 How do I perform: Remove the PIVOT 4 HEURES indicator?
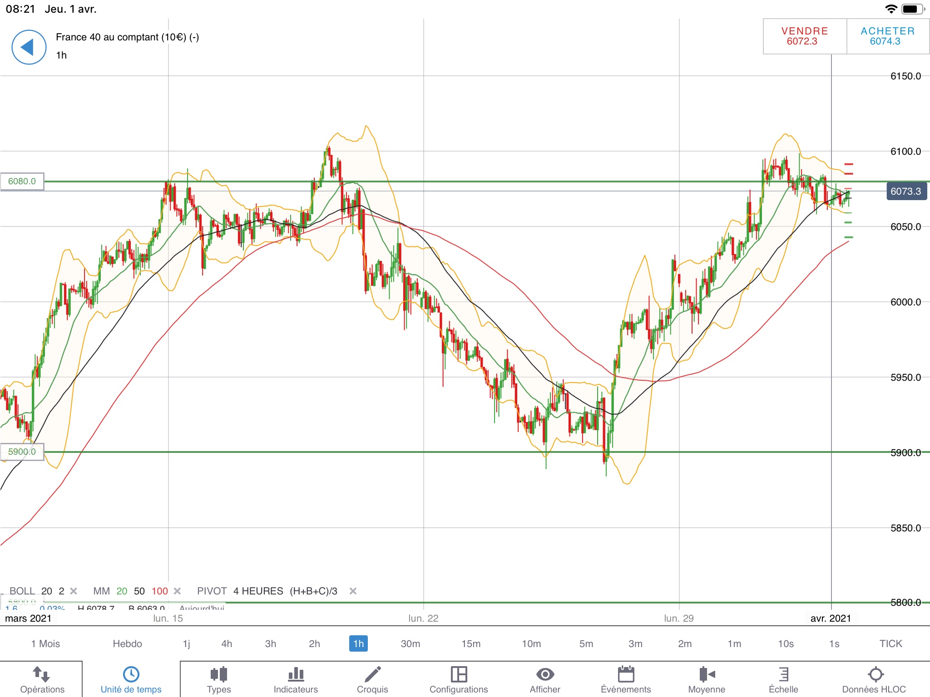tap(353, 591)
